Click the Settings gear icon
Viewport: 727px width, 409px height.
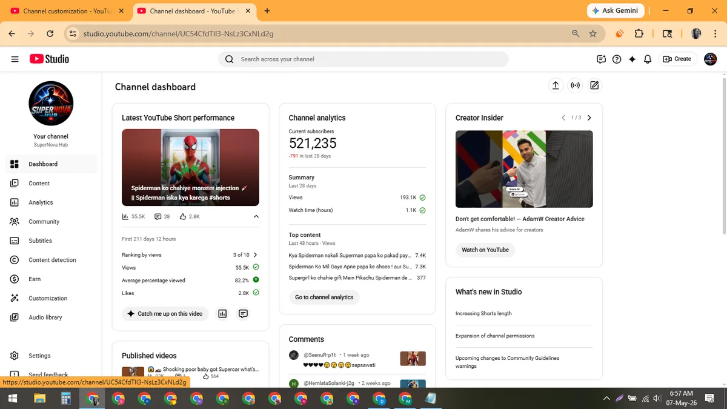pyautogui.click(x=15, y=356)
